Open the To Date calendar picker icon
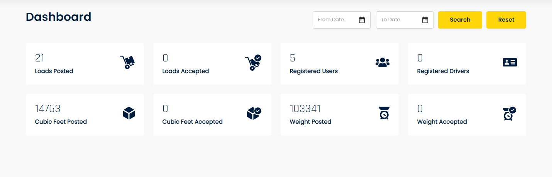The height and width of the screenshot is (177, 552). [425, 20]
